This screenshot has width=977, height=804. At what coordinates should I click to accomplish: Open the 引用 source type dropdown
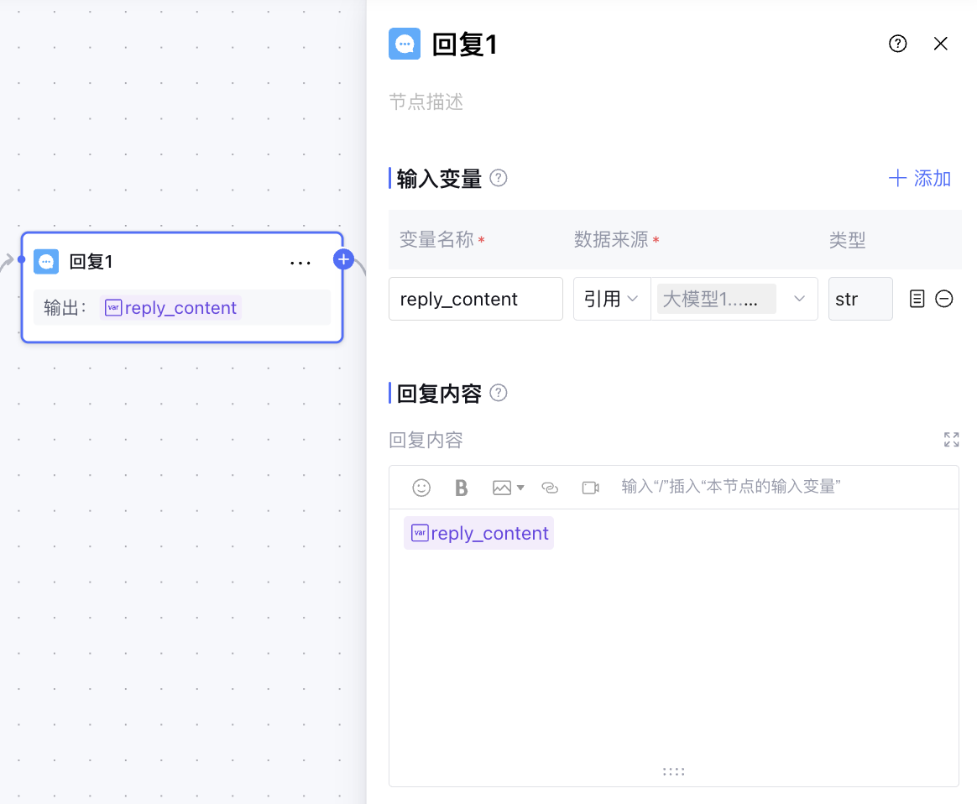tap(611, 299)
